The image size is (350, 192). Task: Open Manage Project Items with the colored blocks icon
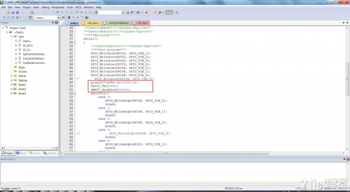69,17
